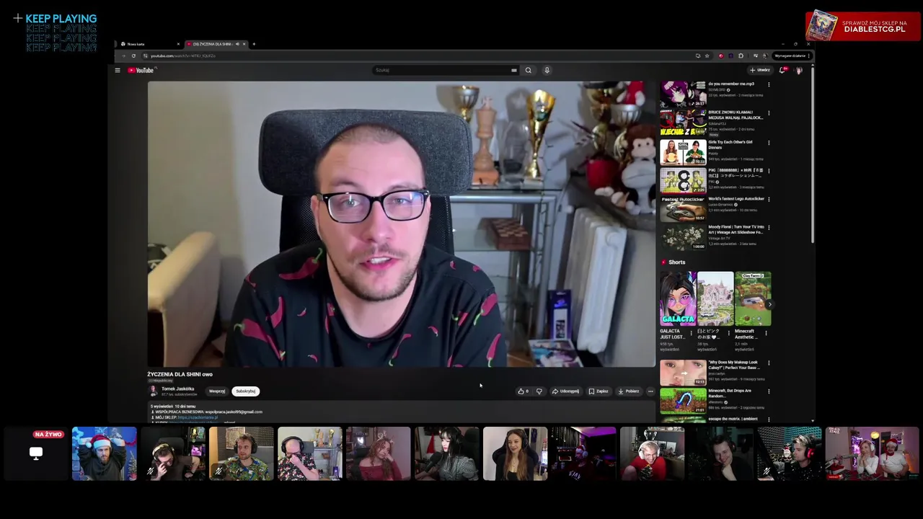Focus the YouTube Szukaj search field
Viewport: 923px width, 519px height.
pyautogui.click(x=441, y=70)
